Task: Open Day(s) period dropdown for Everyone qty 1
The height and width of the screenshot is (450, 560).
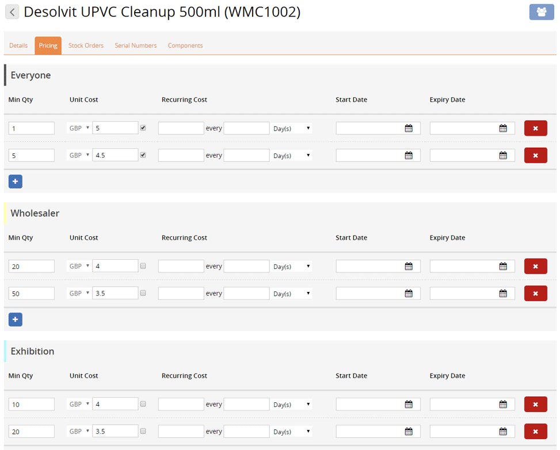Action: (291, 128)
